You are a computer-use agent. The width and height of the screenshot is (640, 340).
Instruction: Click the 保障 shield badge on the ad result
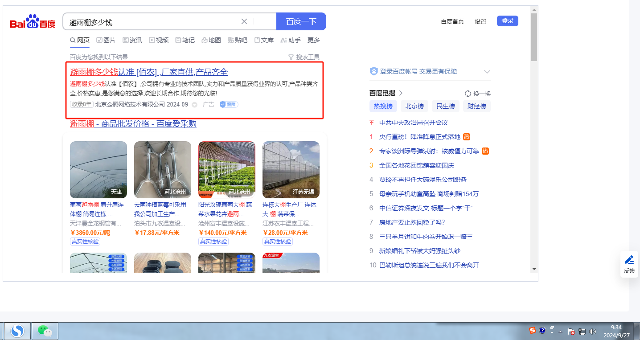click(229, 104)
